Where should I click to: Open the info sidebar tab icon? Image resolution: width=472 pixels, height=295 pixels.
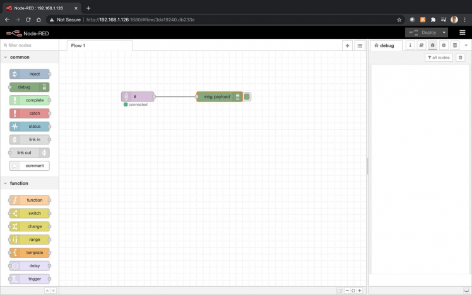point(410,45)
